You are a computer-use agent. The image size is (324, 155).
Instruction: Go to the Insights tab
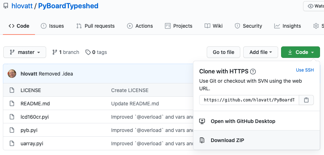coord(288,26)
